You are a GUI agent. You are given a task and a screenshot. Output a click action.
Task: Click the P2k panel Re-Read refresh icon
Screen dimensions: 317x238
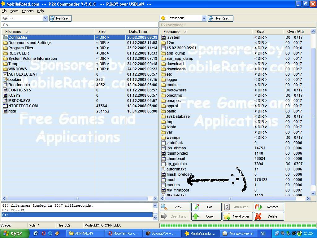click(211, 18)
